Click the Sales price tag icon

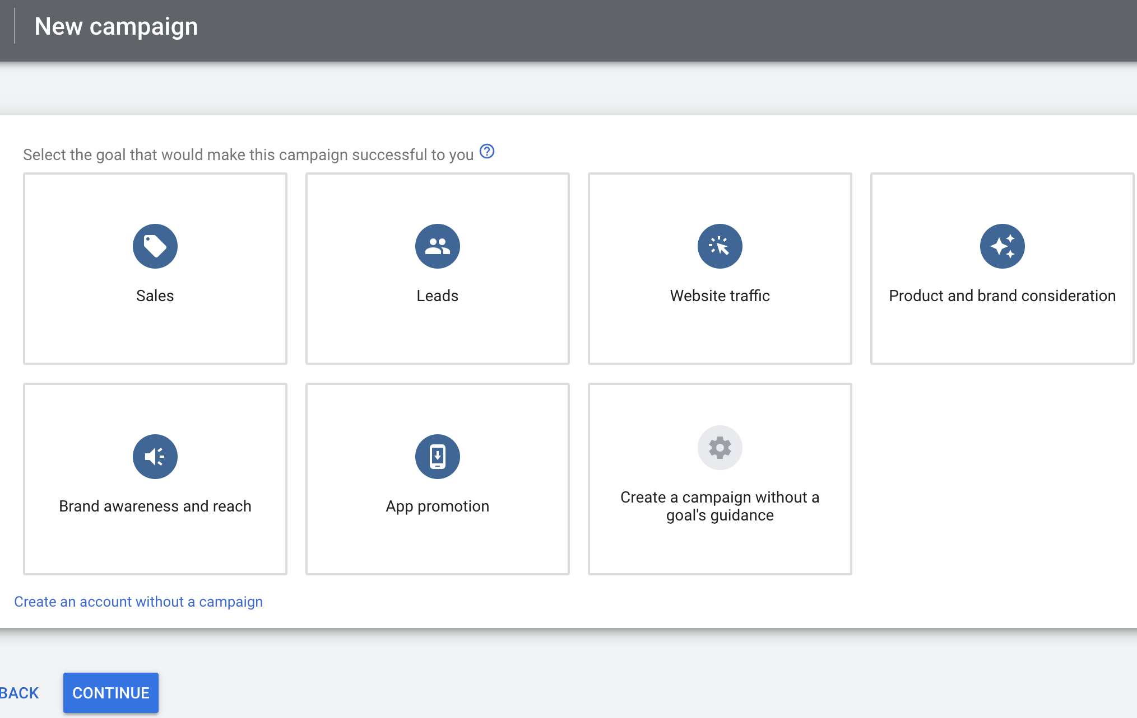coord(155,246)
